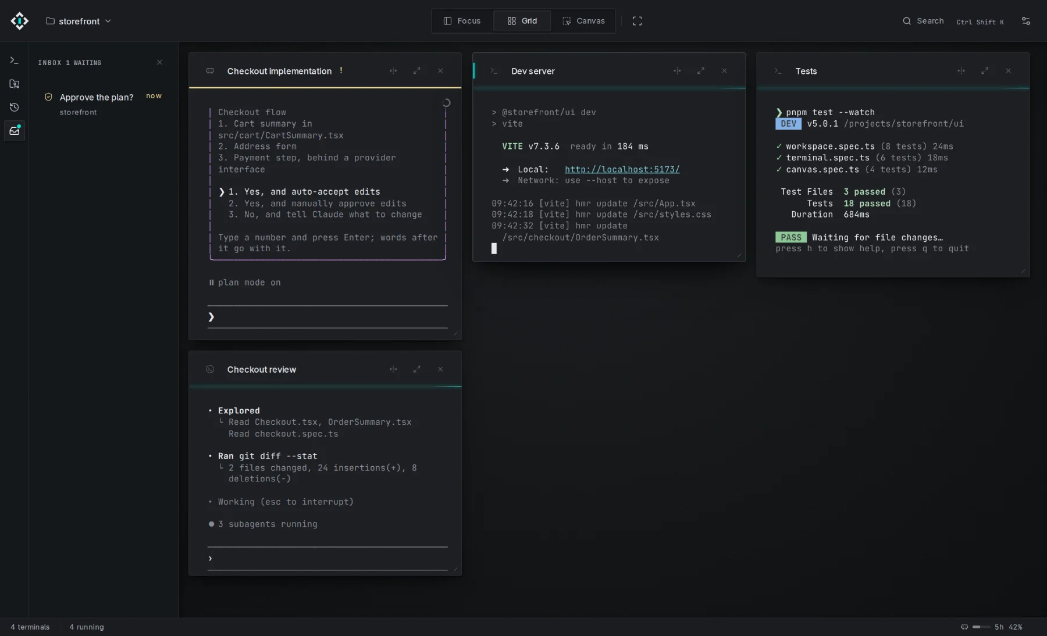Open the http://localhost:5173/ link
Image resolution: width=1047 pixels, height=636 pixels.
(x=622, y=169)
